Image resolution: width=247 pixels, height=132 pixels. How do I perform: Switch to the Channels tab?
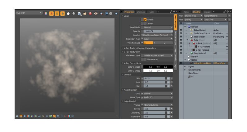141,12
